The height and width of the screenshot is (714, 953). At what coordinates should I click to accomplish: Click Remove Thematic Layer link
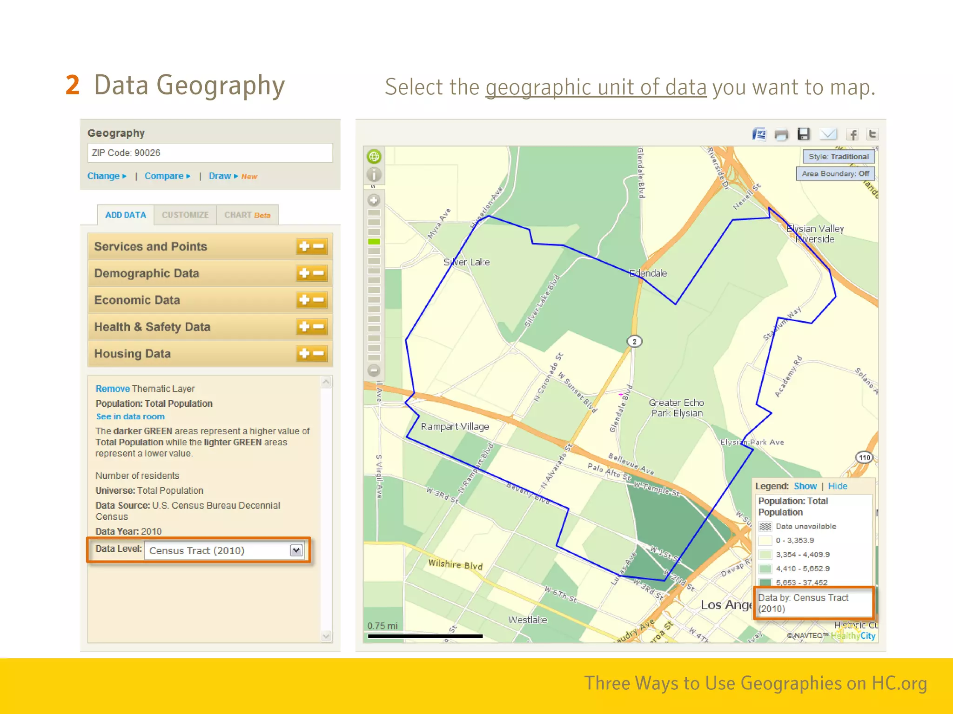pos(113,389)
